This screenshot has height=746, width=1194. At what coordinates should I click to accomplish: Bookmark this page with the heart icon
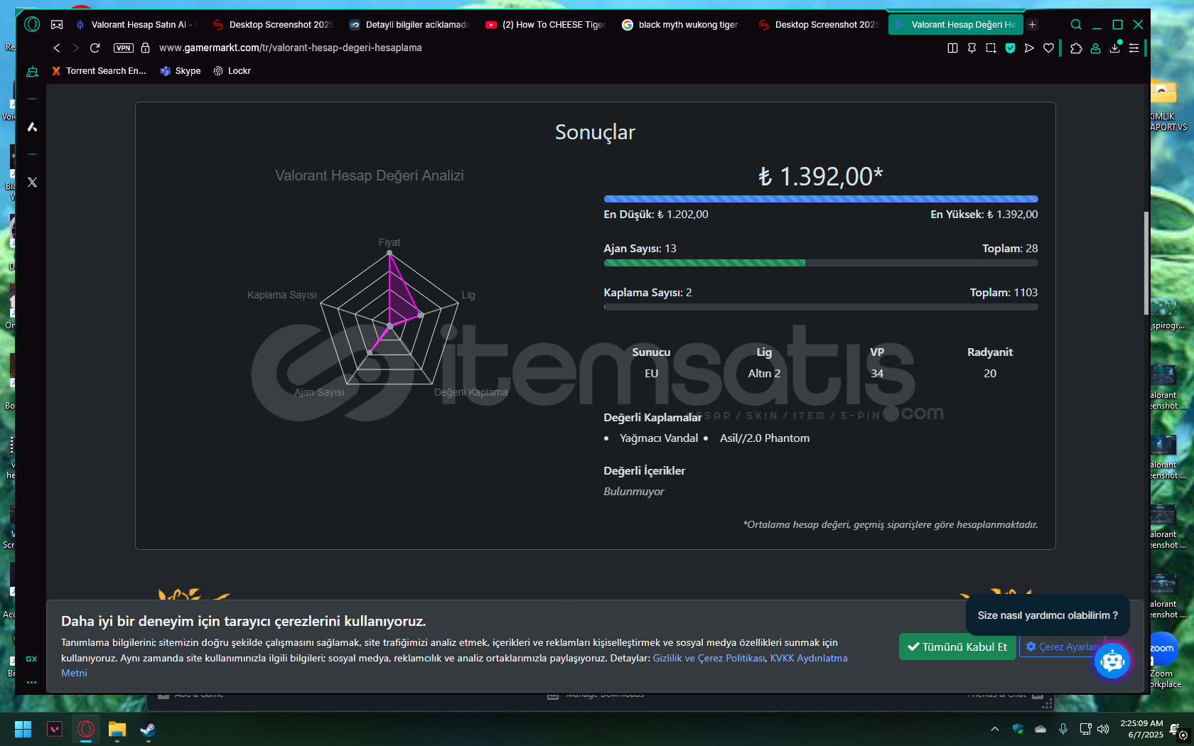[x=1048, y=48]
